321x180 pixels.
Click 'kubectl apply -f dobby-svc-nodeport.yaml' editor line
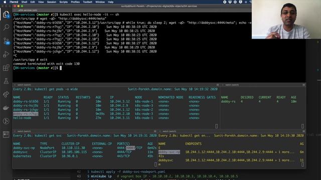pos(126,171)
